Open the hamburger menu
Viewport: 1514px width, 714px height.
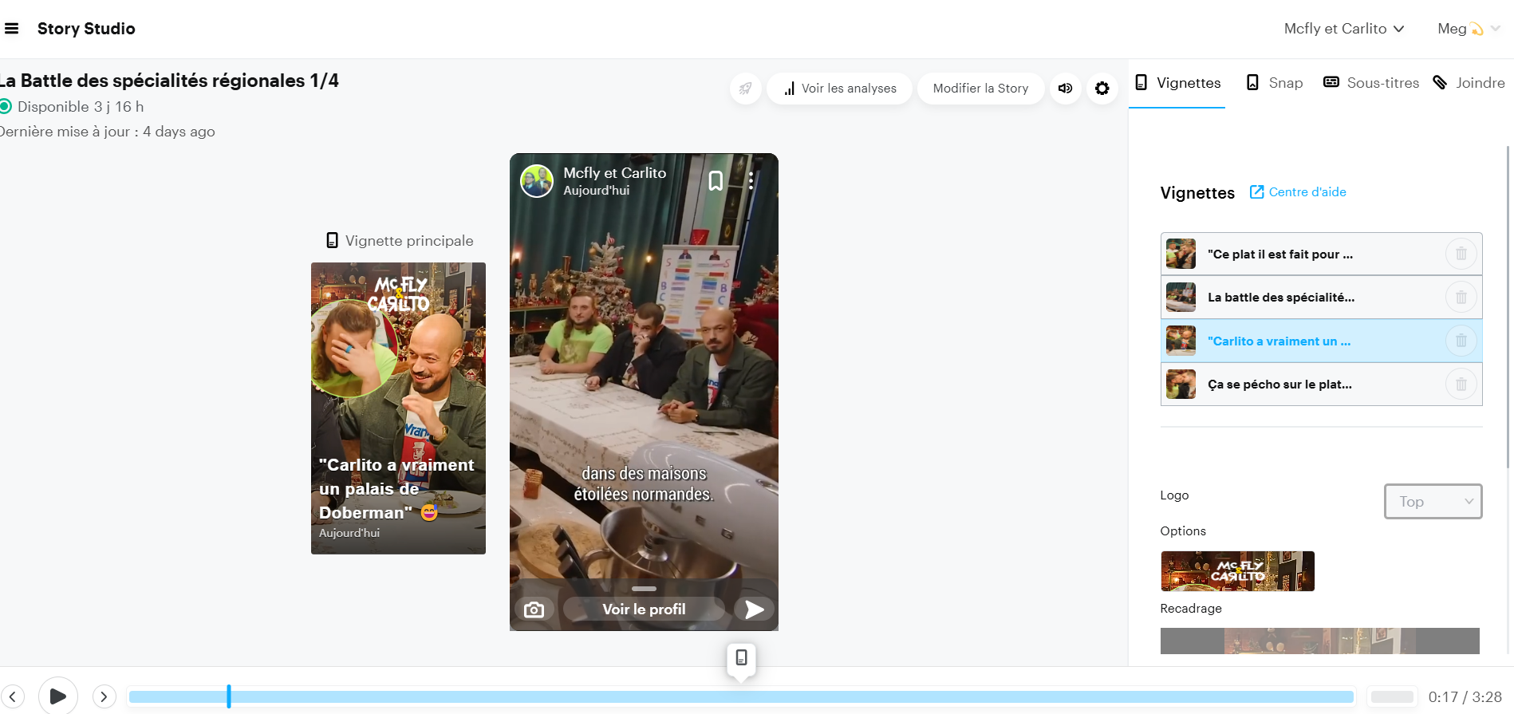[x=12, y=29]
